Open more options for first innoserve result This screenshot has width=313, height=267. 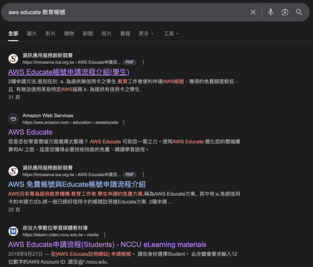pos(143,62)
